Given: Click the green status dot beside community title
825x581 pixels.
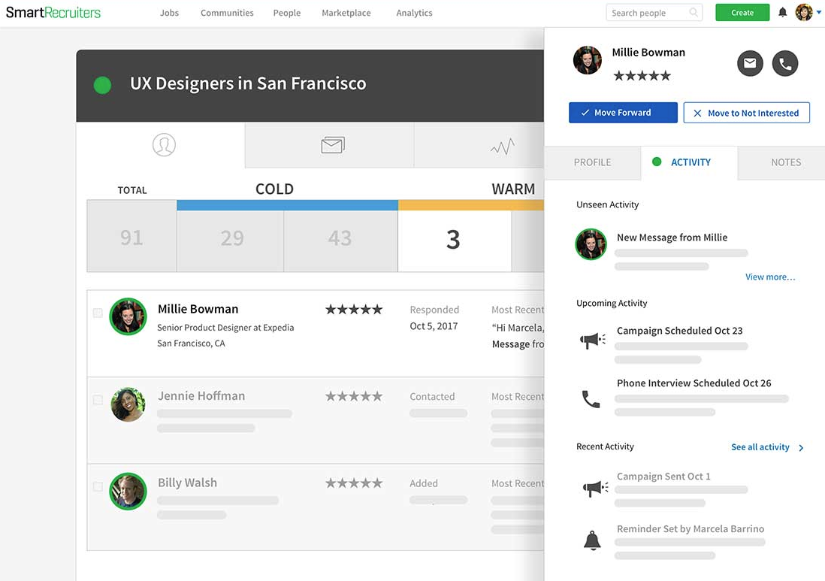Looking at the screenshot, I should (x=102, y=85).
